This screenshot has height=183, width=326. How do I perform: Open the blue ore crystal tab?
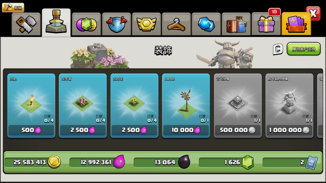pyautogui.click(x=206, y=24)
